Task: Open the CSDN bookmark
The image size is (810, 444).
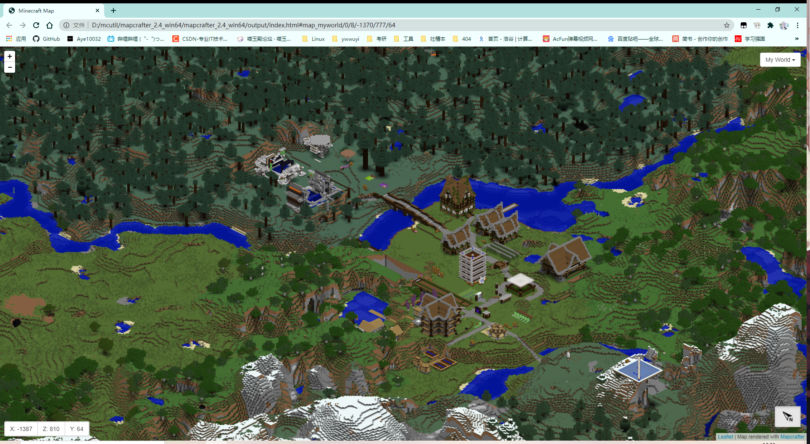Action: tap(200, 39)
